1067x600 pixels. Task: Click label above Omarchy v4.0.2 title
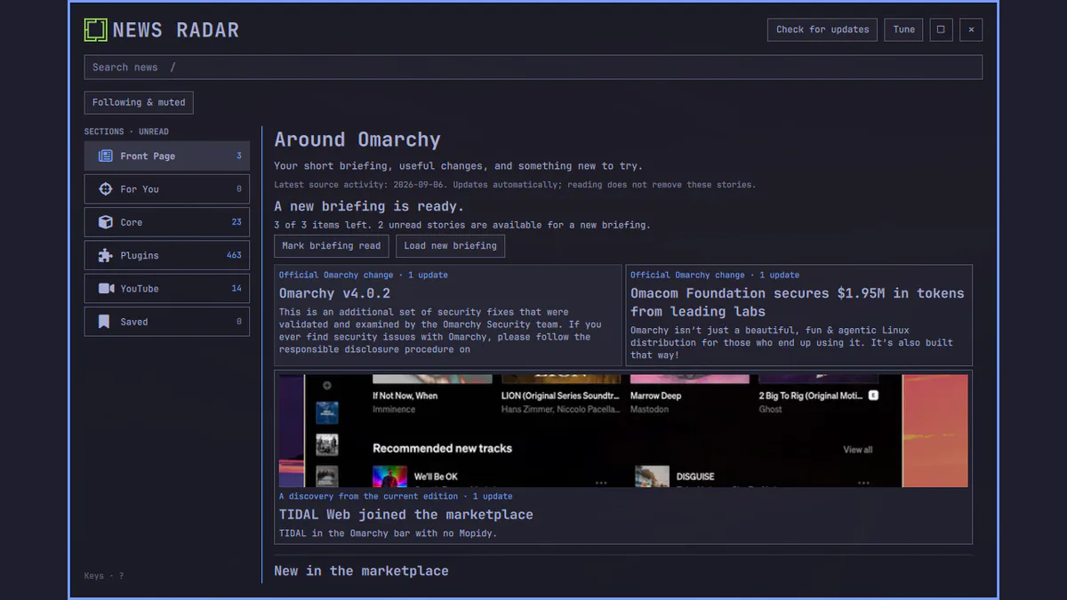(x=364, y=276)
